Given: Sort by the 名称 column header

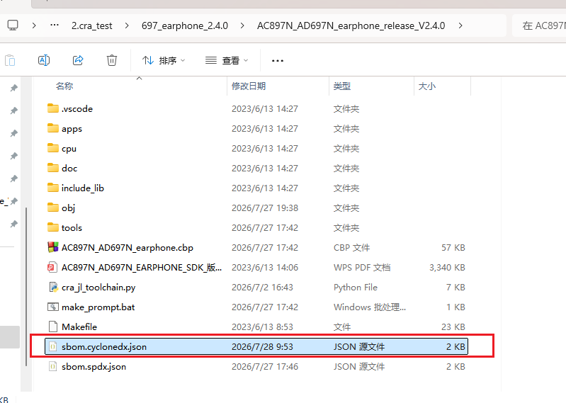Looking at the screenshot, I should tap(64, 86).
